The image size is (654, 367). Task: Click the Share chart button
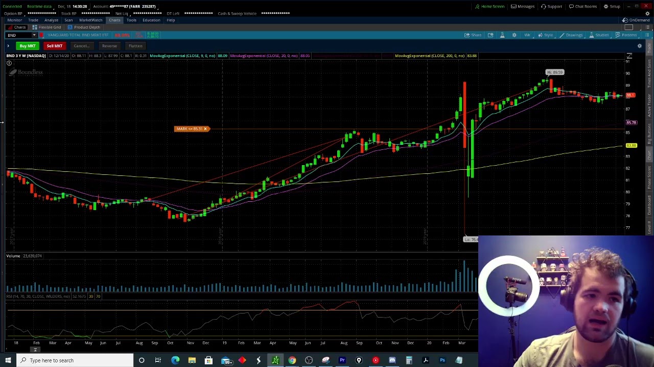click(x=473, y=35)
